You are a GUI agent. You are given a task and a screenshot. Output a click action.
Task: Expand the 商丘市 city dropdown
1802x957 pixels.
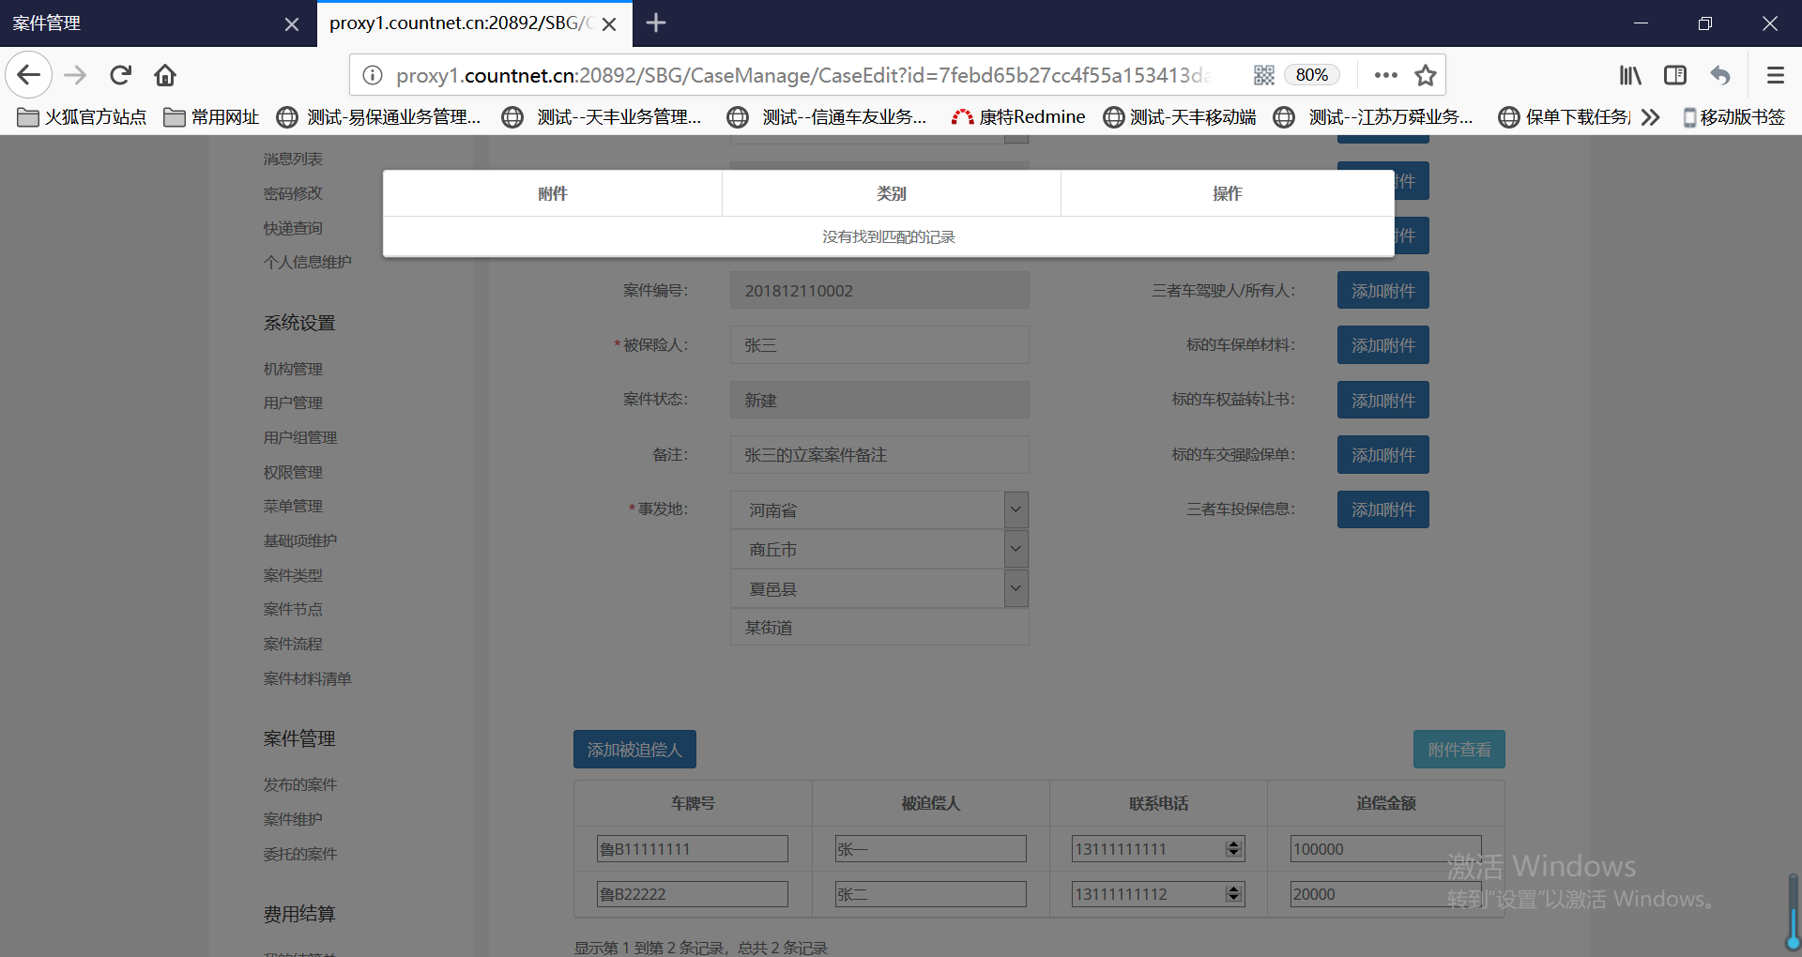(1016, 550)
